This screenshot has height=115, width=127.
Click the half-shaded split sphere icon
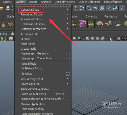click(x=97, y=39)
